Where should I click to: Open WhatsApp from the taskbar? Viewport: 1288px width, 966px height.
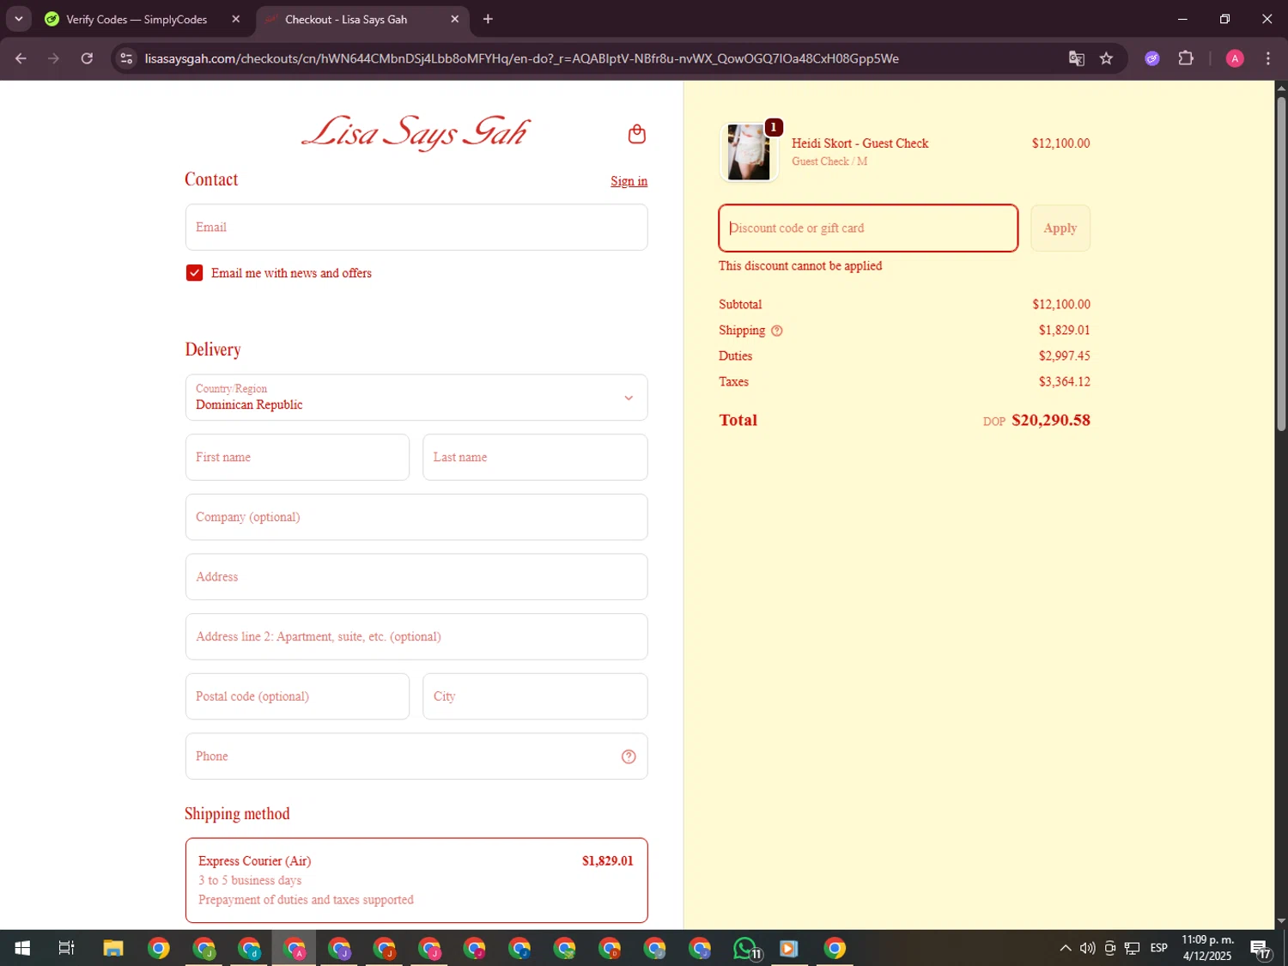tap(745, 948)
